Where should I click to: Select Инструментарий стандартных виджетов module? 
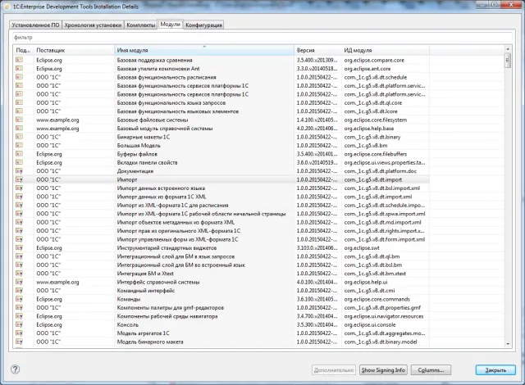pyautogui.click(x=167, y=248)
